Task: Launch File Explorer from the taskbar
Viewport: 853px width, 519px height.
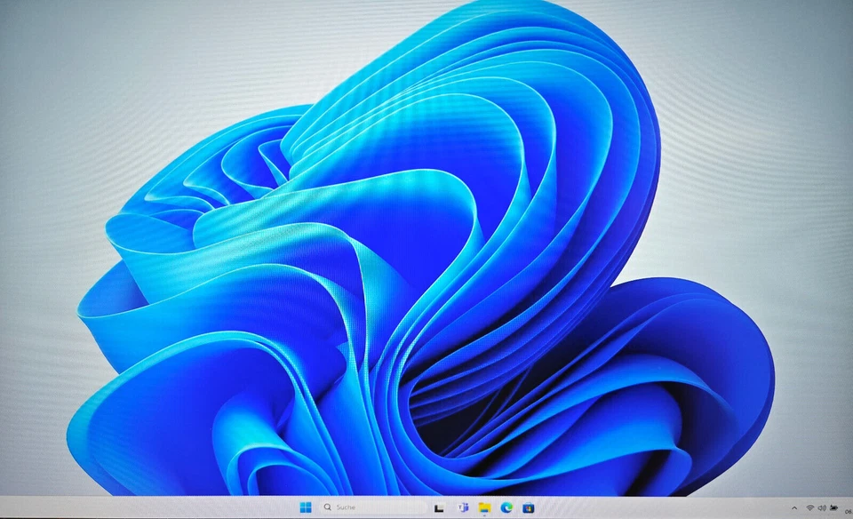Action: tap(485, 507)
